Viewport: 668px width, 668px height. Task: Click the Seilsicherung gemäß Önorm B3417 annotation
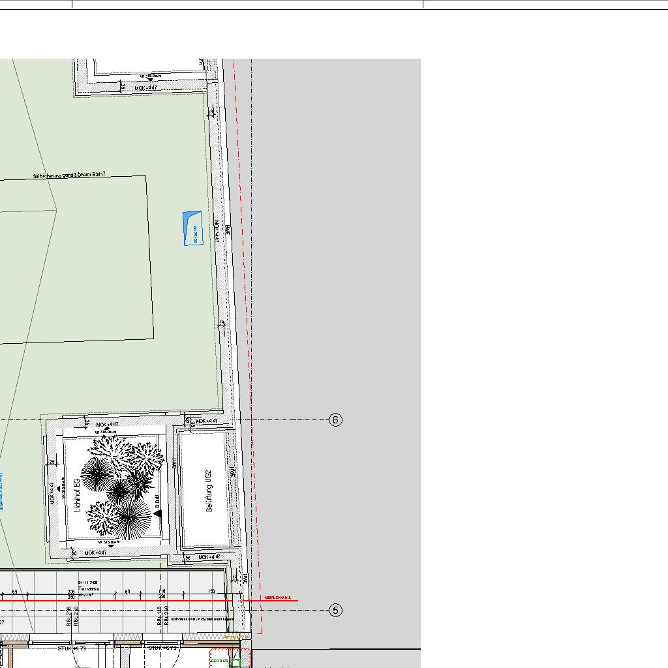[69, 175]
